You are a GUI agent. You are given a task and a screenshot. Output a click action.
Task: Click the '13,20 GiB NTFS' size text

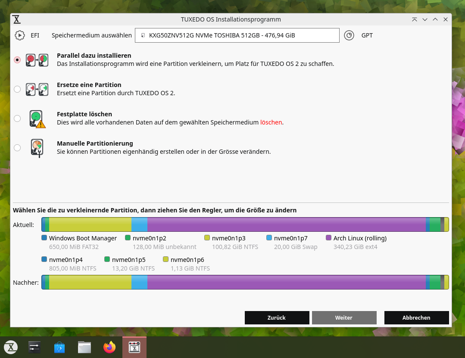[x=133, y=268]
